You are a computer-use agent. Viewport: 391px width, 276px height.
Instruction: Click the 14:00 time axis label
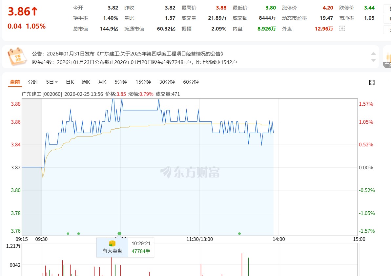pos(278,239)
